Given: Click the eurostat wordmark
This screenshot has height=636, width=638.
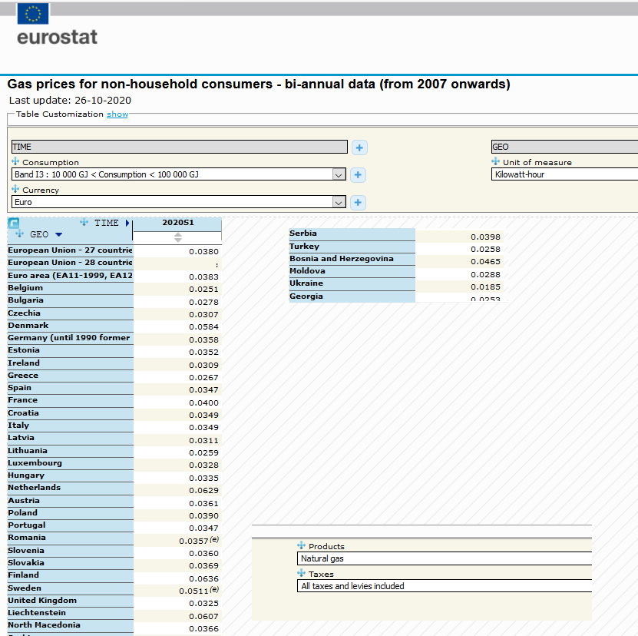Looking at the screenshot, I should coord(57,38).
